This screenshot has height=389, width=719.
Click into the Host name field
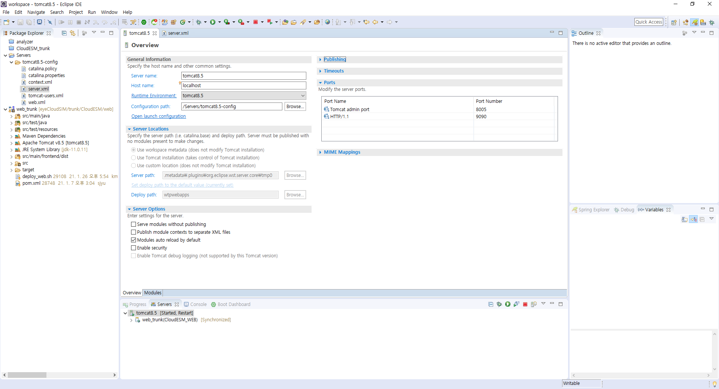pos(244,86)
